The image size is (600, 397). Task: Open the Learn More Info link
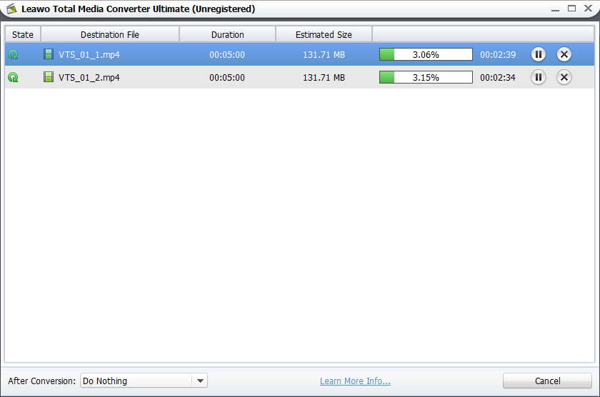pos(355,381)
